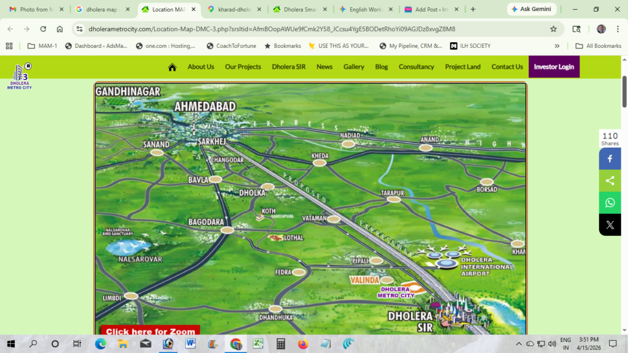
Task: Launch Firefox from the taskbar
Action: (x=303, y=344)
